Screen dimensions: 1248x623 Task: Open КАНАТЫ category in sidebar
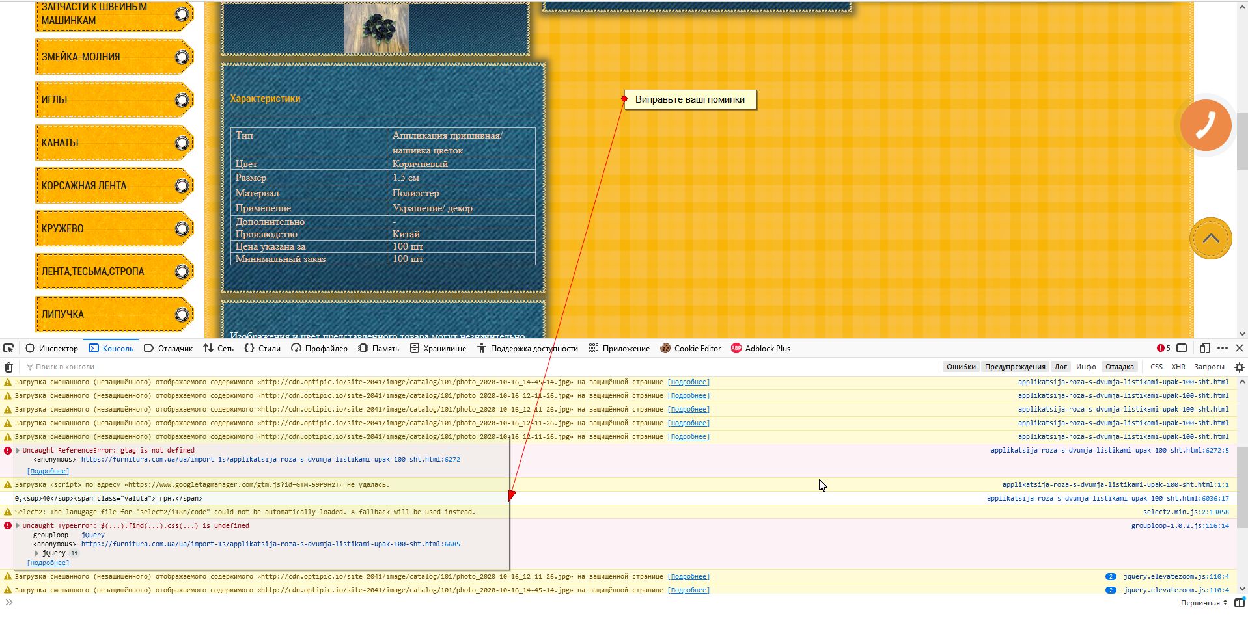coord(115,142)
